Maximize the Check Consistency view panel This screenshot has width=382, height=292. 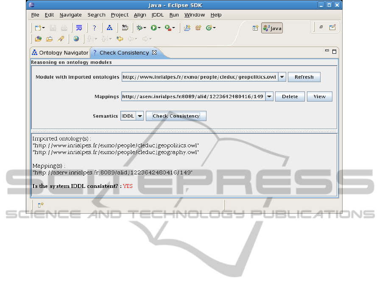tap(334, 51)
